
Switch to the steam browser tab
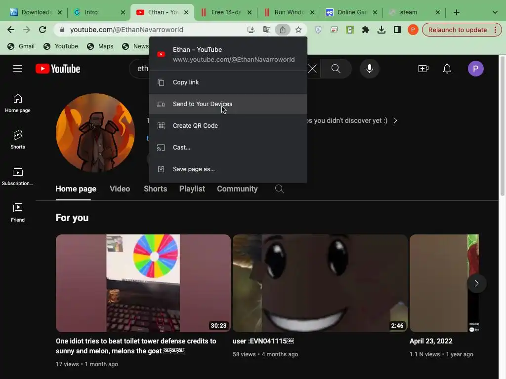pyautogui.click(x=414, y=12)
